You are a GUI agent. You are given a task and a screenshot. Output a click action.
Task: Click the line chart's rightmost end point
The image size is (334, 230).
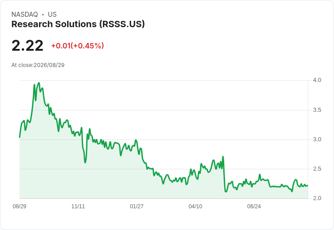[308, 186]
